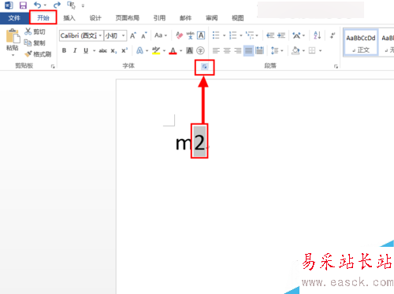394x294 pixels.
Task: Switch to the 视图 view tab
Action: (237, 18)
